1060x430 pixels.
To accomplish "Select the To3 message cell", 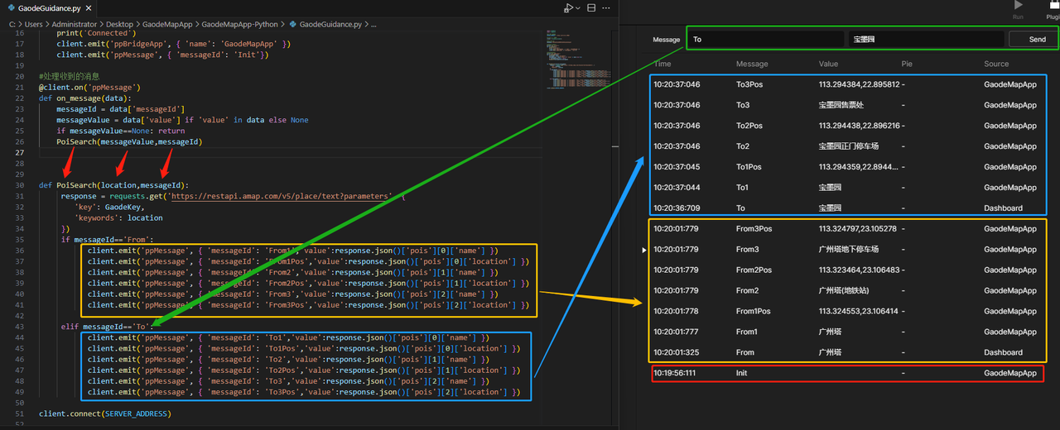I will pos(743,105).
